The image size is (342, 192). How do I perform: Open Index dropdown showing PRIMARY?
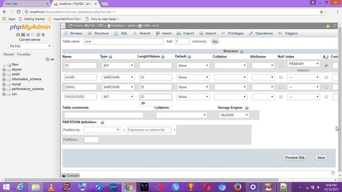(x=304, y=64)
